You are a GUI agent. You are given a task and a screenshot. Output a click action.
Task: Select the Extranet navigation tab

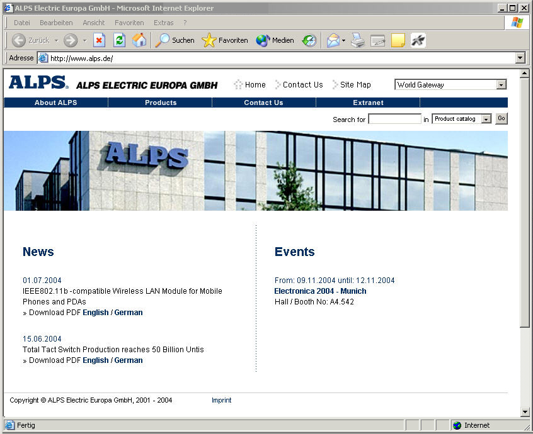pos(368,103)
